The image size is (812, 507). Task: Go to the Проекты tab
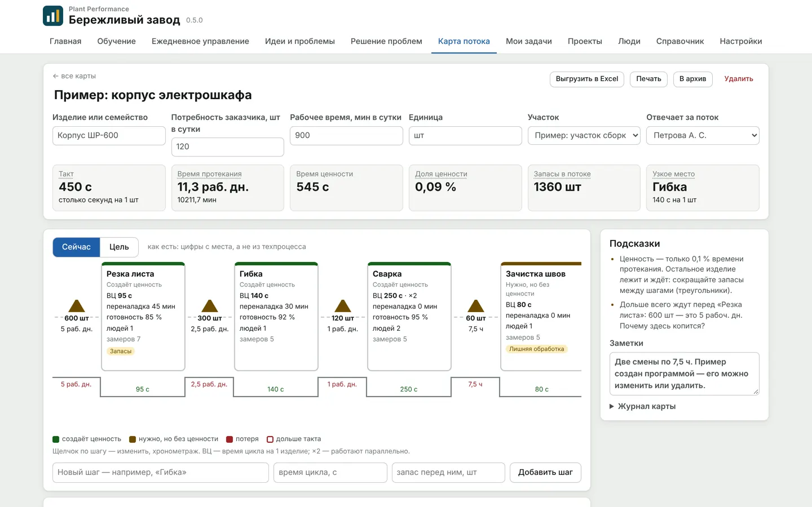585,41
